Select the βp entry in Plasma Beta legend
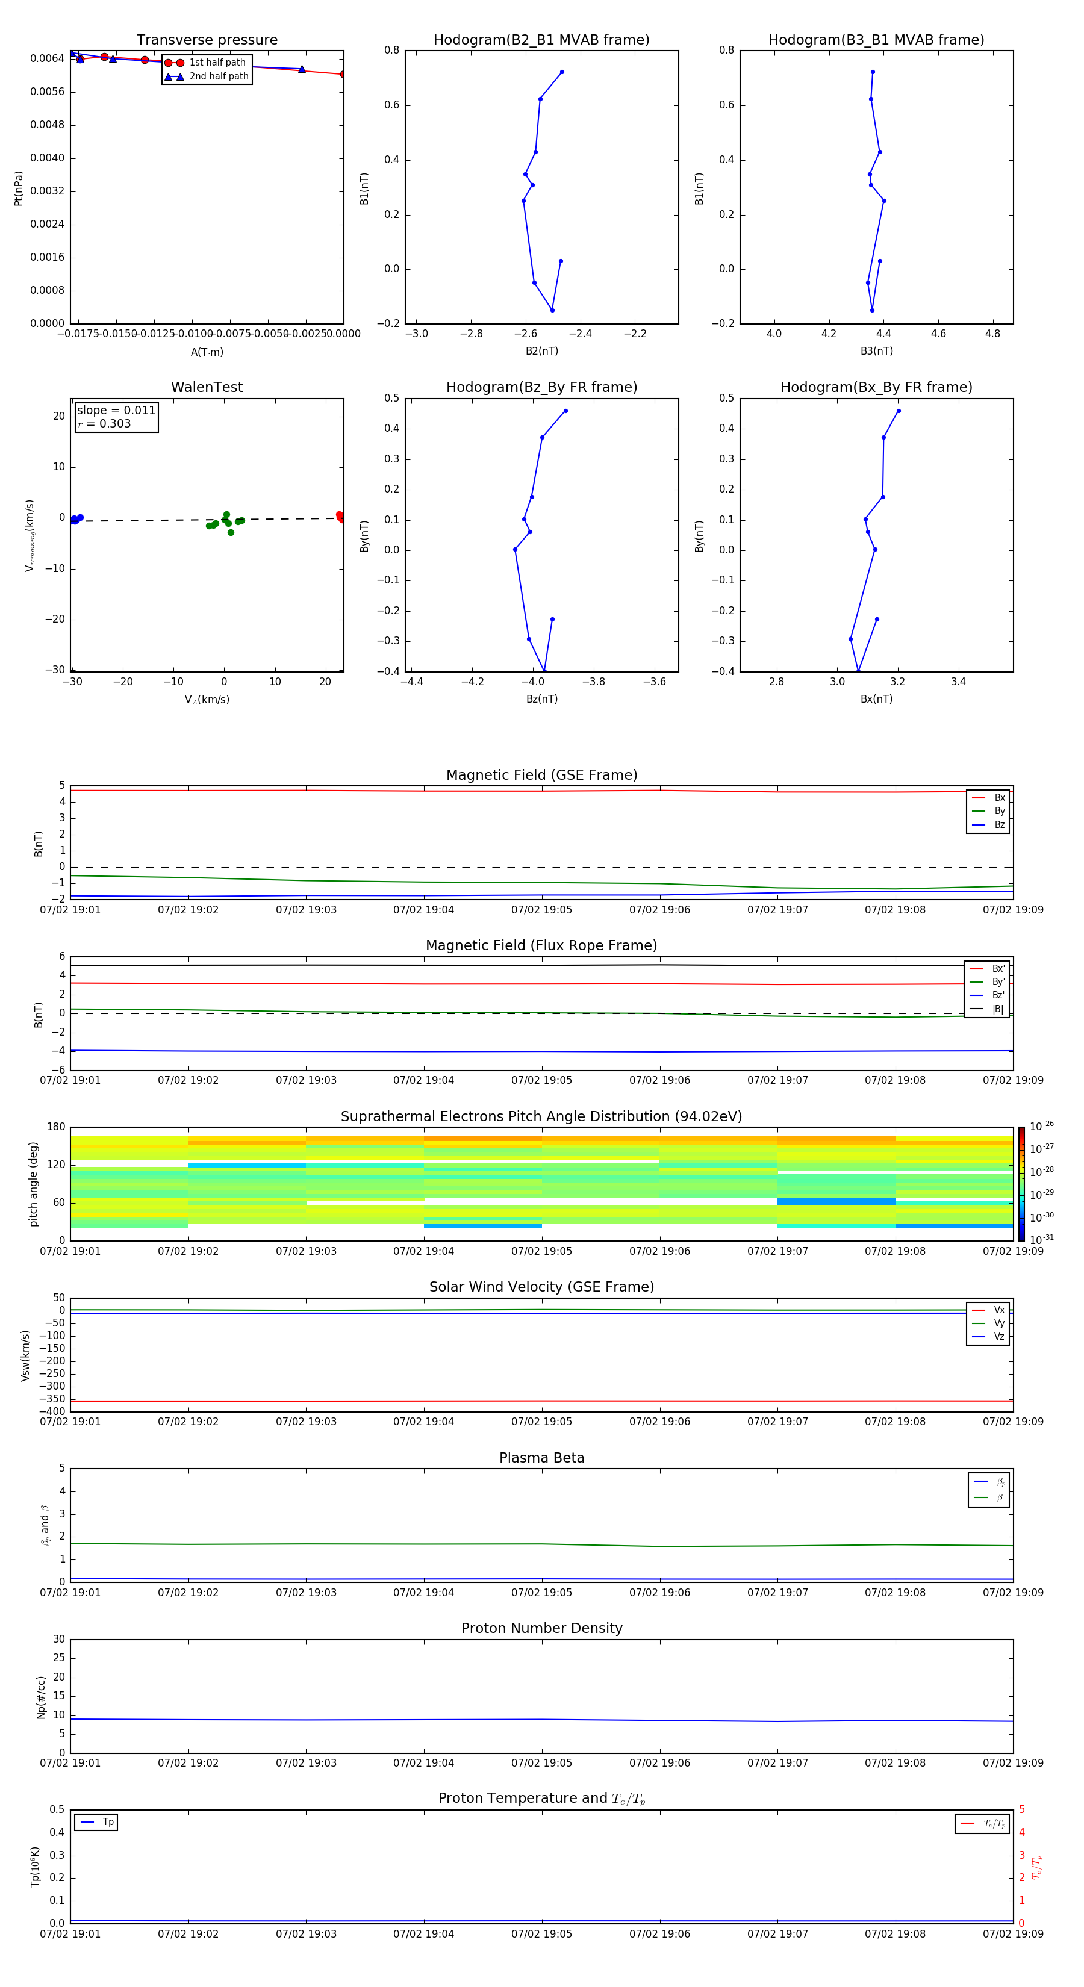Viewport: 1084px width, 1987px height. [x=989, y=1481]
